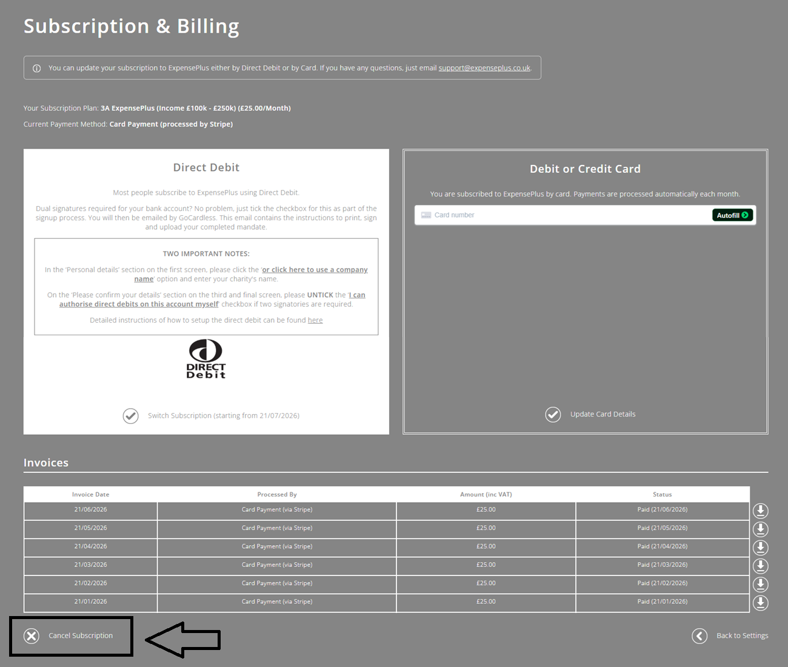Click Switch Subscription (starting from 21/07/2026)
Viewport: 788px width, 667px height.
224,415
